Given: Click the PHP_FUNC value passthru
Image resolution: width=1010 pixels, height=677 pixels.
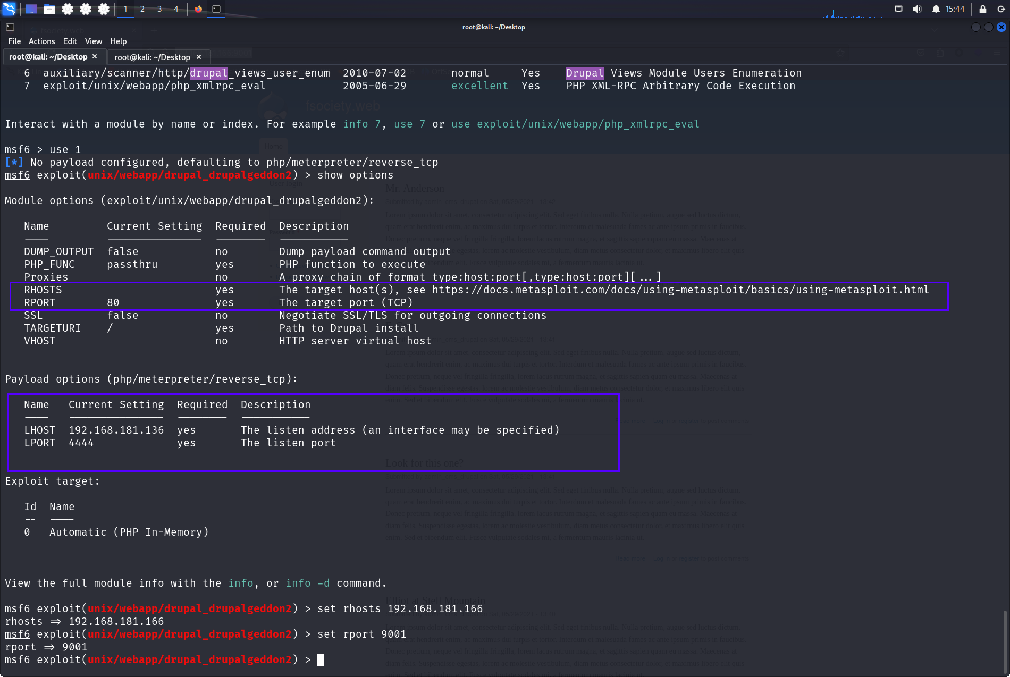Looking at the screenshot, I should pos(132,264).
